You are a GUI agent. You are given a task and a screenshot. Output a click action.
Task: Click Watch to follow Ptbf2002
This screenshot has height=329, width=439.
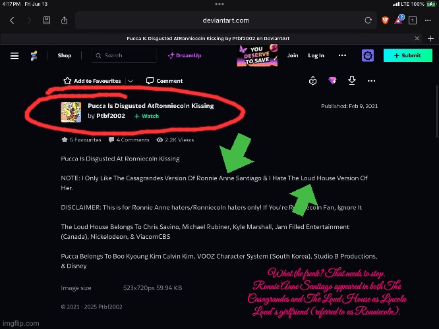[146, 116]
